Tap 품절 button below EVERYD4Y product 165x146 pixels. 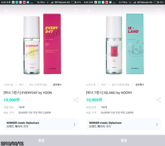[41, 141]
